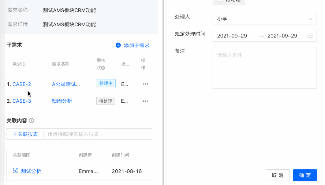Image resolution: width=325 pixels, height=185 pixels.
Task: Open the calendar icon in date range
Action: (310, 36)
